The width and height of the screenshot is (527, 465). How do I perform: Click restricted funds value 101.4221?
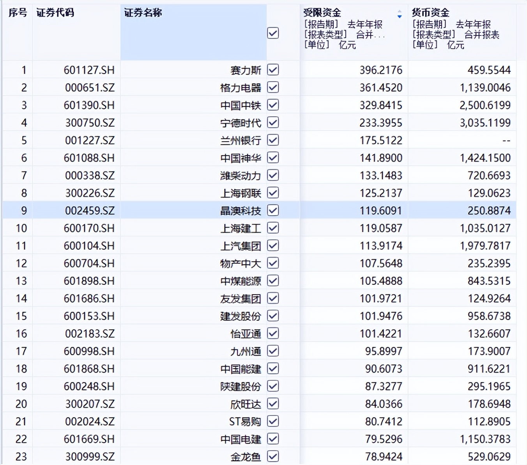[381, 334]
